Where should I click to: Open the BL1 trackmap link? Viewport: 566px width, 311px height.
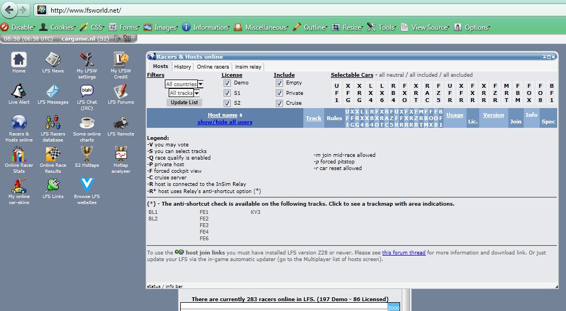(153, 212)
